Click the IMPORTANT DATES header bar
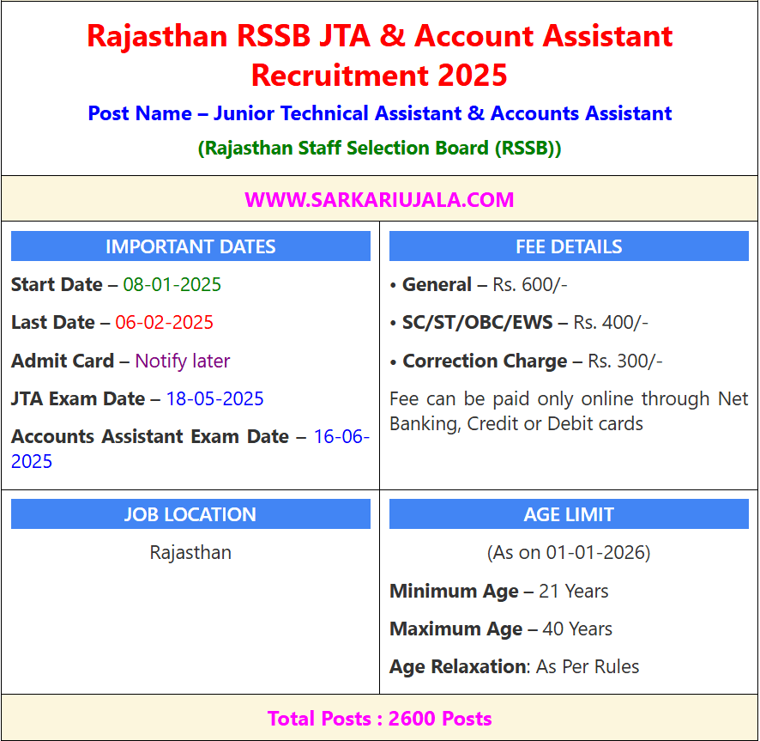 [190, 246]
